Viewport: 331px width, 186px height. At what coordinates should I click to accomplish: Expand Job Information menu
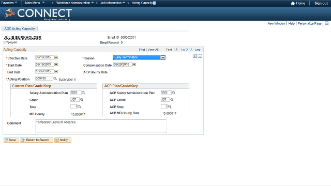[x=113, y=3]
